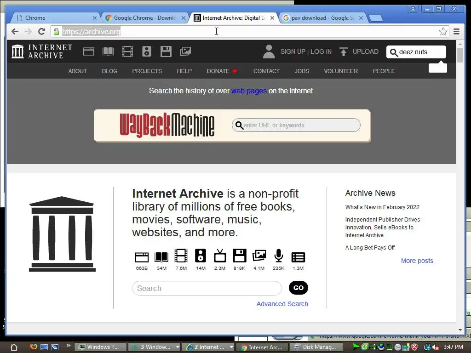Image resolution: width=471 pixels, height=353 pixels.
Task: Open Firefox from the taskbar quick launch
Action: [33, 347]
